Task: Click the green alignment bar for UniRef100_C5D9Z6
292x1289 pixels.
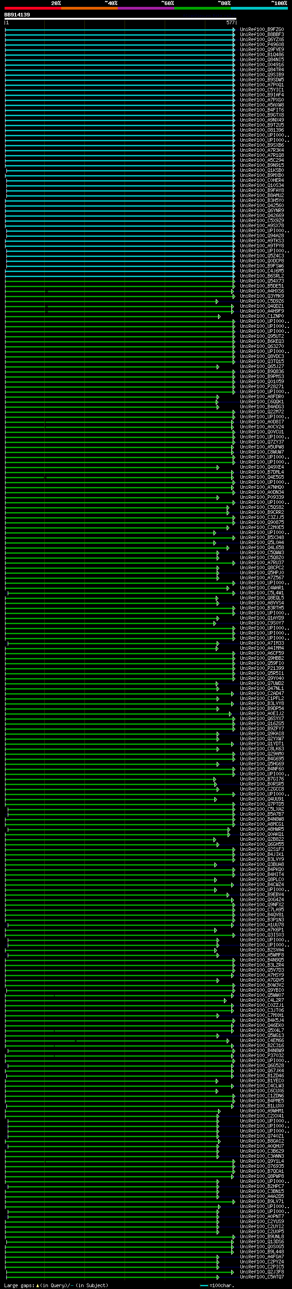Action: (110, 301)
